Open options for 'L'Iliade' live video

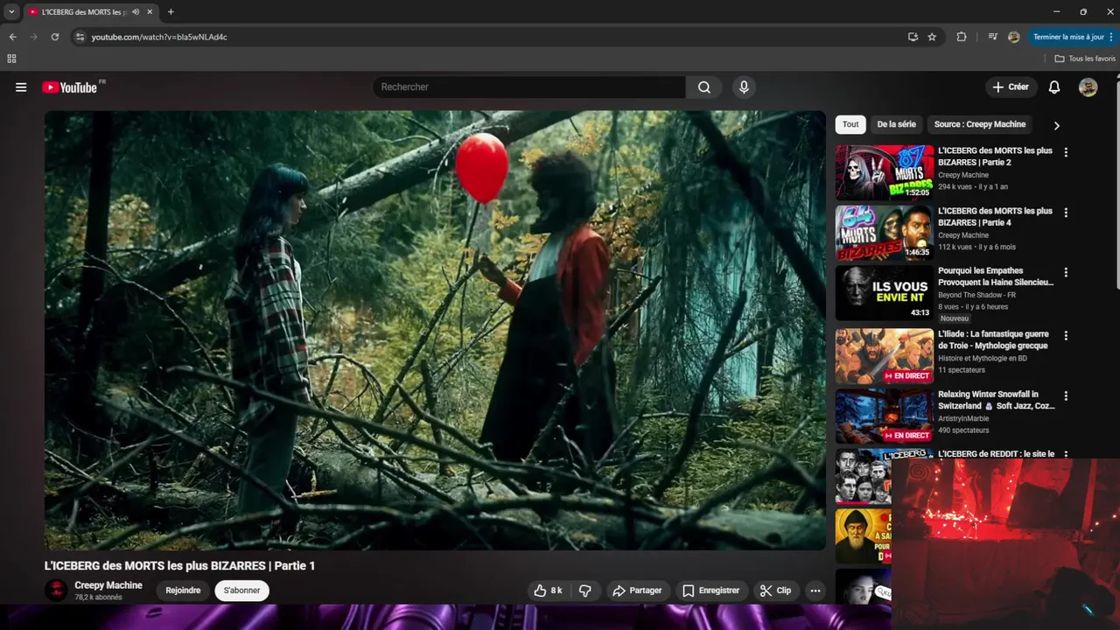[x=1066, y=335]
